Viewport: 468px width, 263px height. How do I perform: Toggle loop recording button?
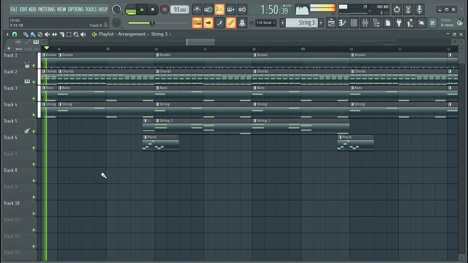coord(242,9)
